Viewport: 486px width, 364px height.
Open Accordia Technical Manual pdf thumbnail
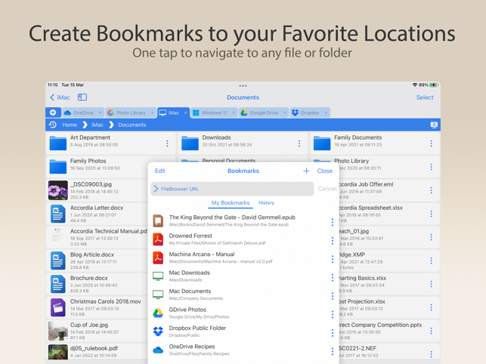(x=57, y=237)
